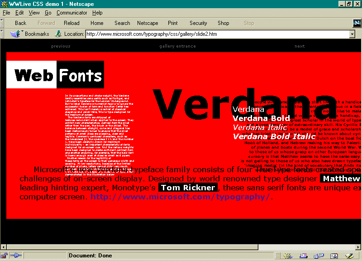Click the page location proxy icon
This screenshot has height=261, width=362.
coord(58,34)
